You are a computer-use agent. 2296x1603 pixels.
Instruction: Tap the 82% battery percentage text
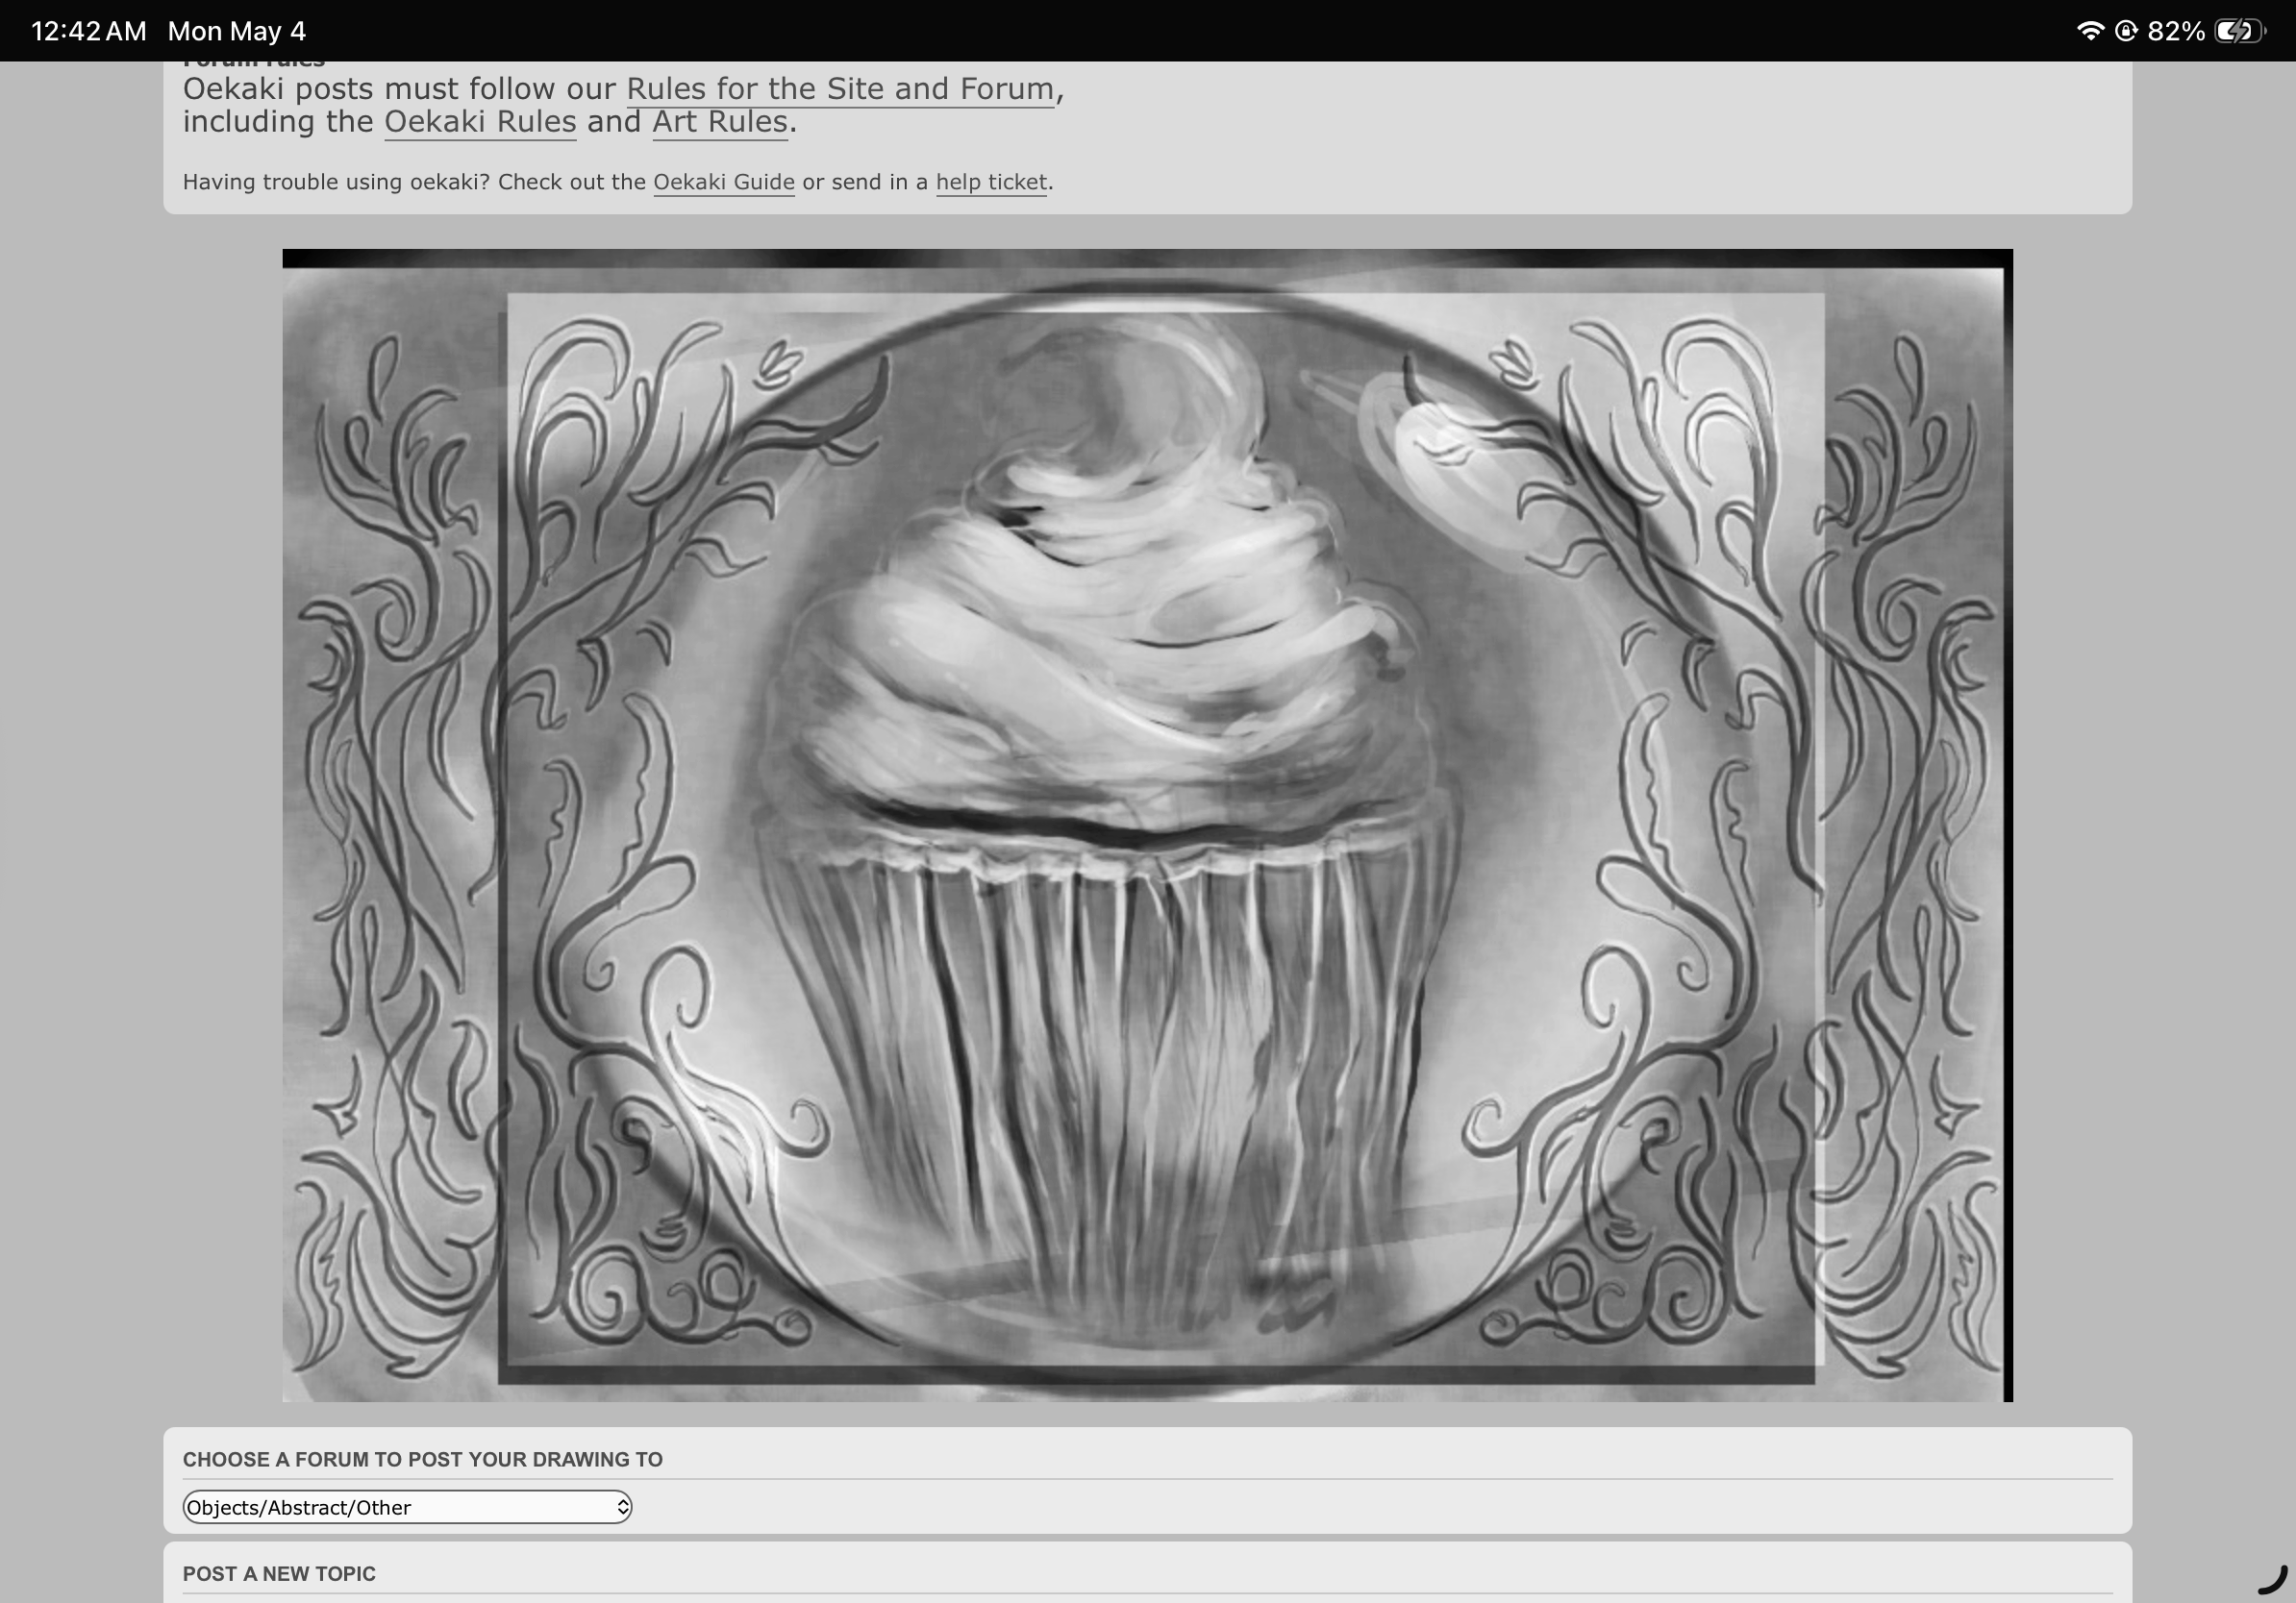click(x=2176, y=31)
